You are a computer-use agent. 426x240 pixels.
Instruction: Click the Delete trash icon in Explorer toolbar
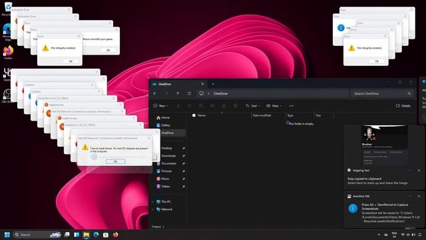235,105
